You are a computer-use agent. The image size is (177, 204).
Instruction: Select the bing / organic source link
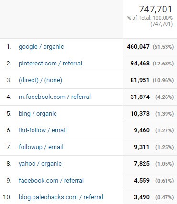coord(38,114)
